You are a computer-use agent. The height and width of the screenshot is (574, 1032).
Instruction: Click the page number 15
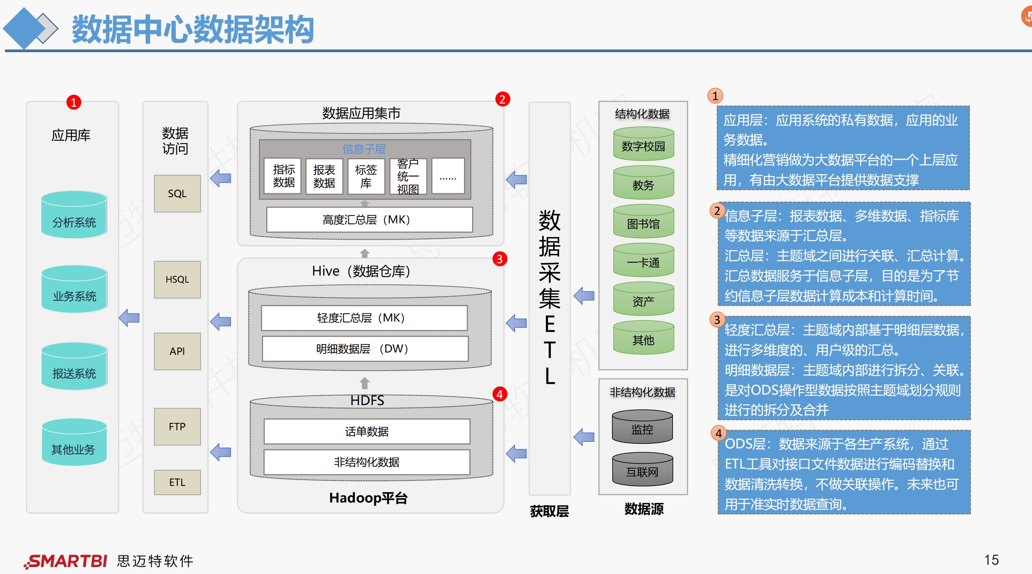(x=991, y=560)
